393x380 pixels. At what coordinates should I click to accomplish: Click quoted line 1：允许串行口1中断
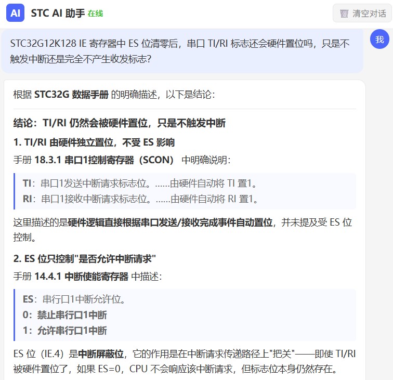(x=64, y=331)
